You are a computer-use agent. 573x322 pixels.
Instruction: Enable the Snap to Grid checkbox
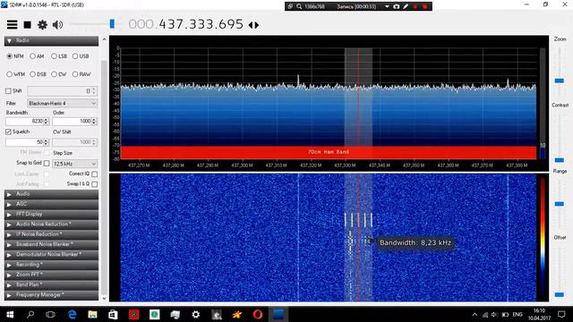tap(47, 163)
